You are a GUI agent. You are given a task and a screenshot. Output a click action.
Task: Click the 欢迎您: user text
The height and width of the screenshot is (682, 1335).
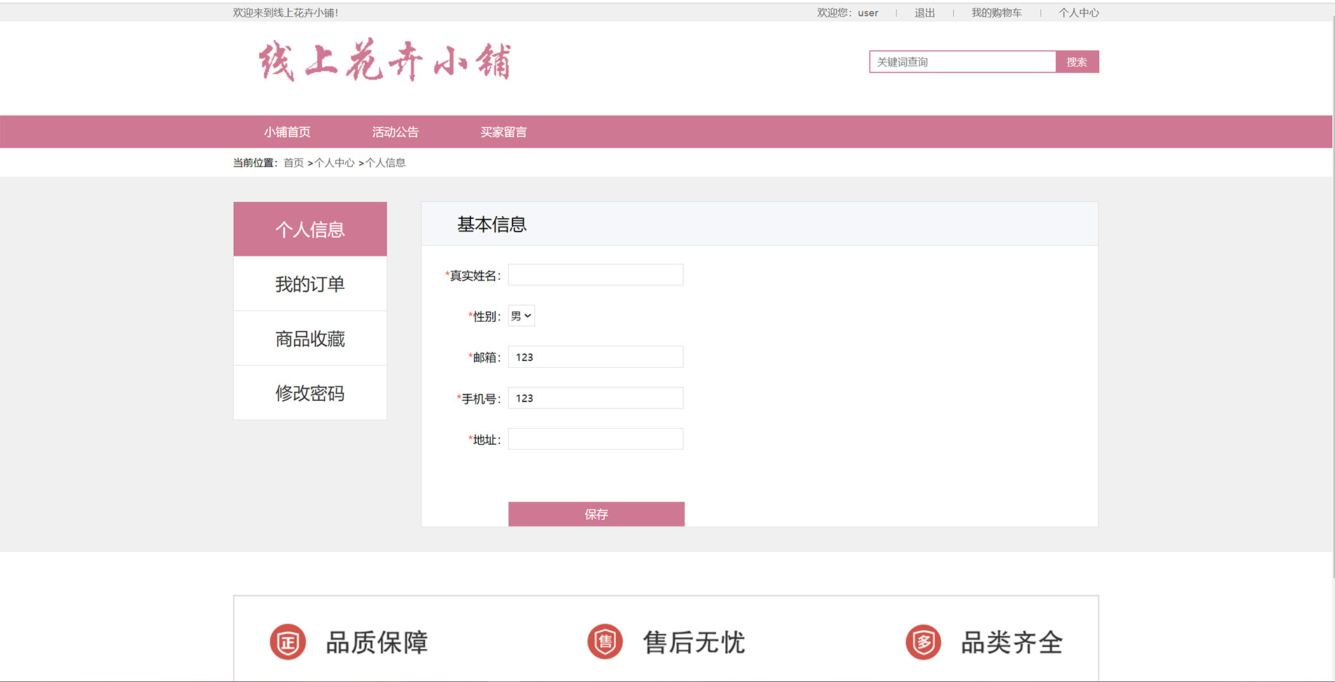(x=848, y=13)
